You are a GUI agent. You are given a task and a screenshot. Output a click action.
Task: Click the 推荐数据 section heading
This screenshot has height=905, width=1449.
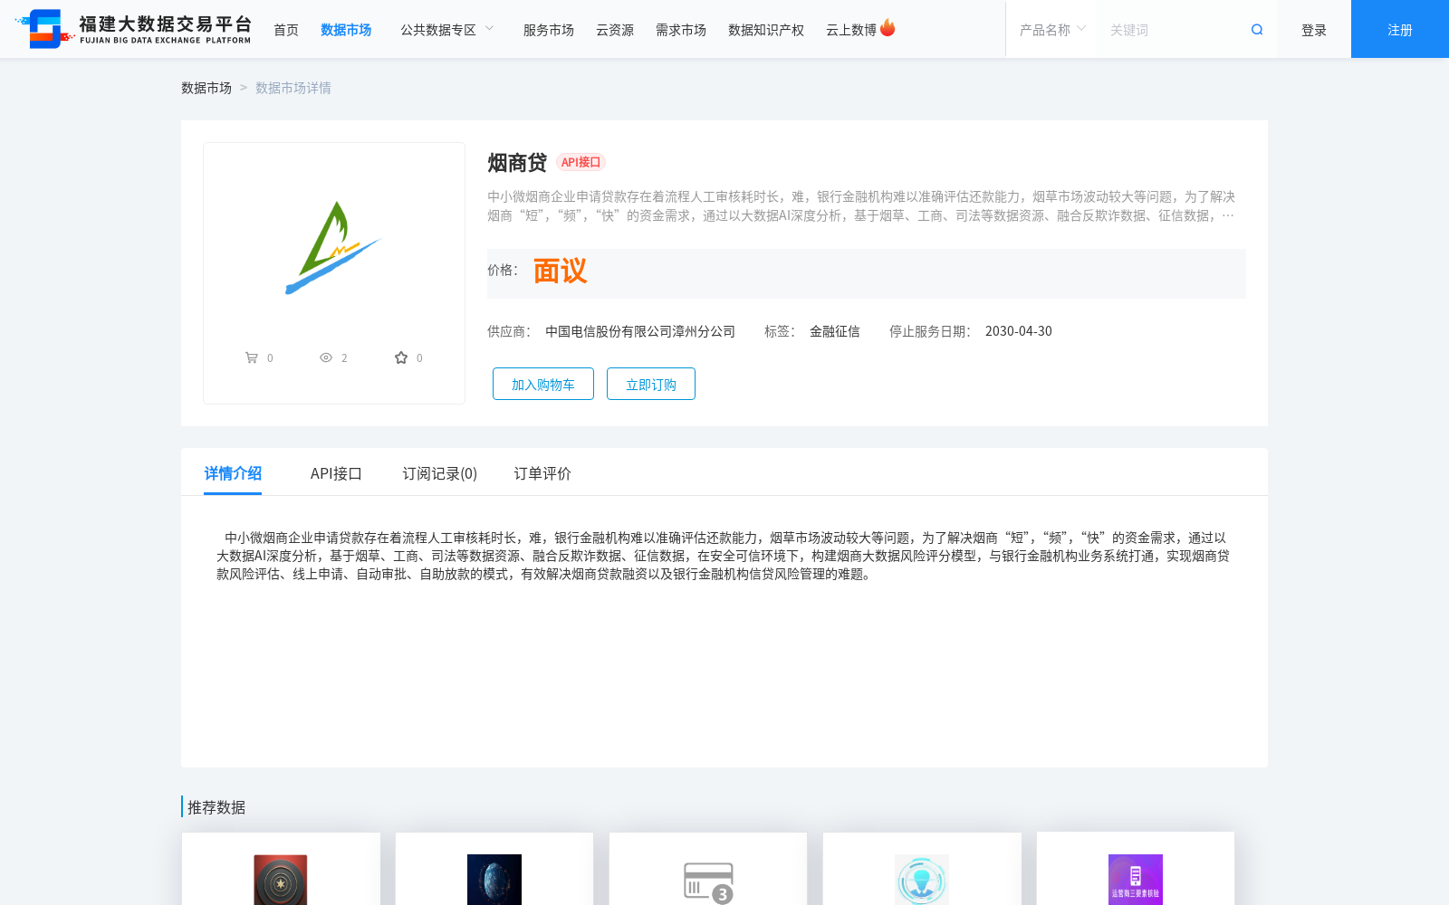pyautogui.click(x=216, y=807)
